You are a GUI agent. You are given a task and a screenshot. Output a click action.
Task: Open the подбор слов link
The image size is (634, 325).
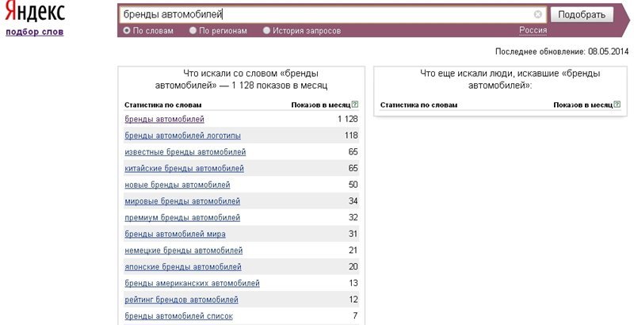[35, 32]
